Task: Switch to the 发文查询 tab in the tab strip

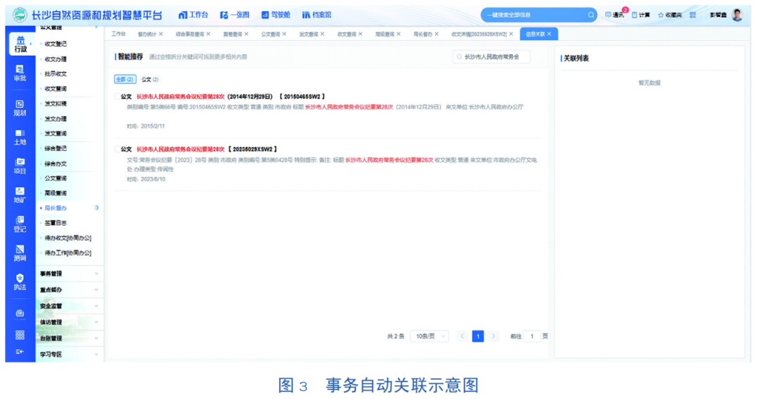Action: (308, 34)
